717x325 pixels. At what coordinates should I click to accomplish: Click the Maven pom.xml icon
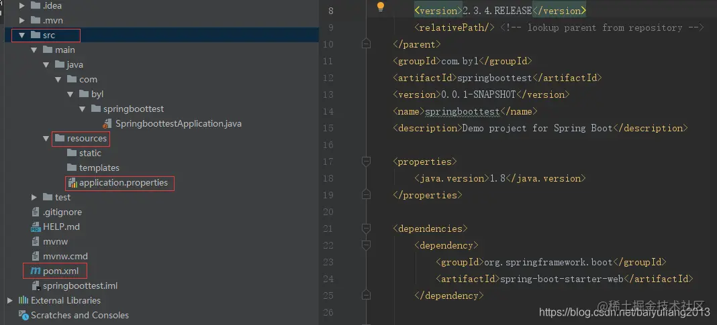tap(35, 271)
